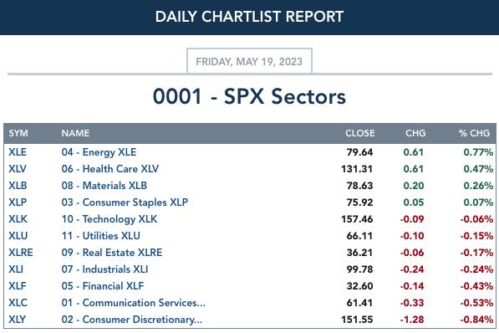View 08 - Materials XLB chart

(104, 186)
